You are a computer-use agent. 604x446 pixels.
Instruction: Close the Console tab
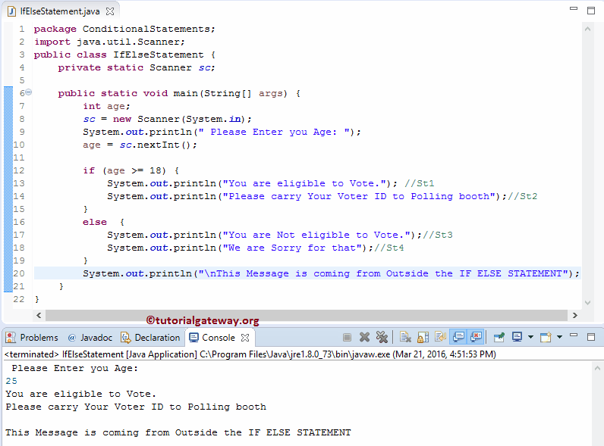click(245, 338)
